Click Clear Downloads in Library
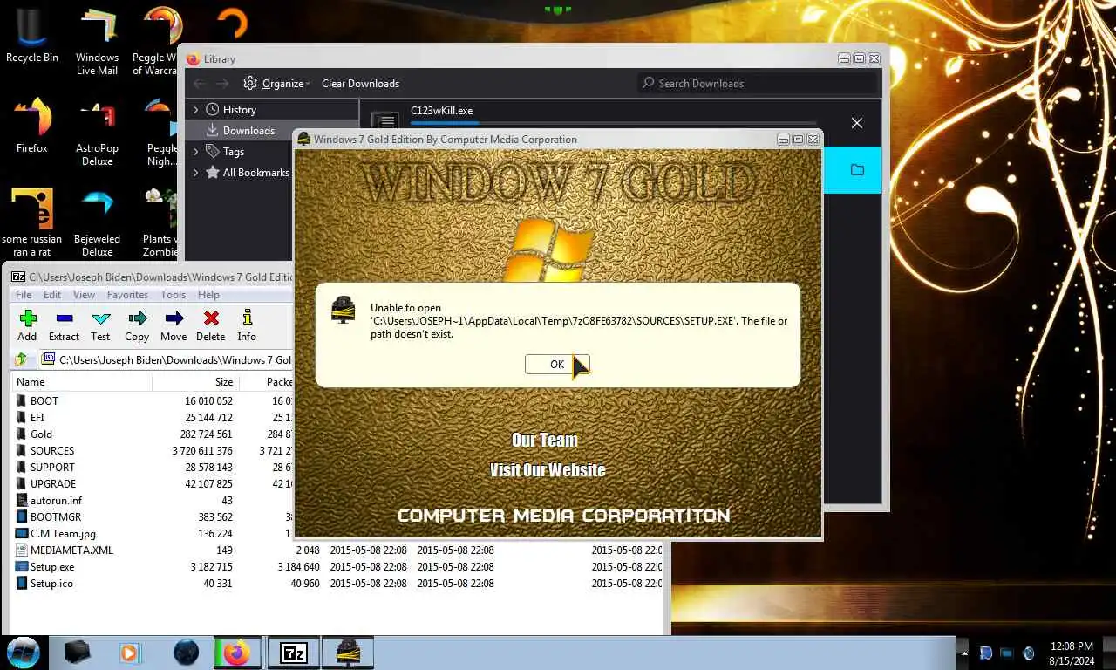 tap(360, 84)
